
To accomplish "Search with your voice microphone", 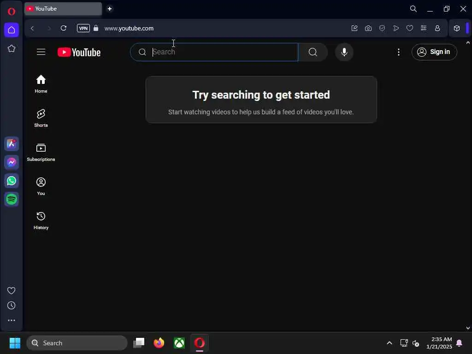I will point(344,52).
